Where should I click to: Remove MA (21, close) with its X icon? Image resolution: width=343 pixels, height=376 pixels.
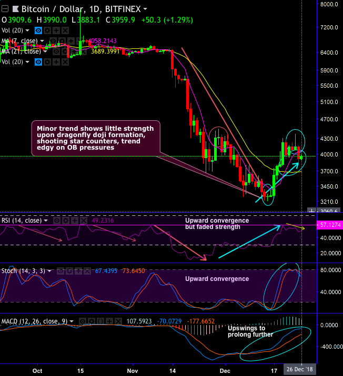(83, 51)
